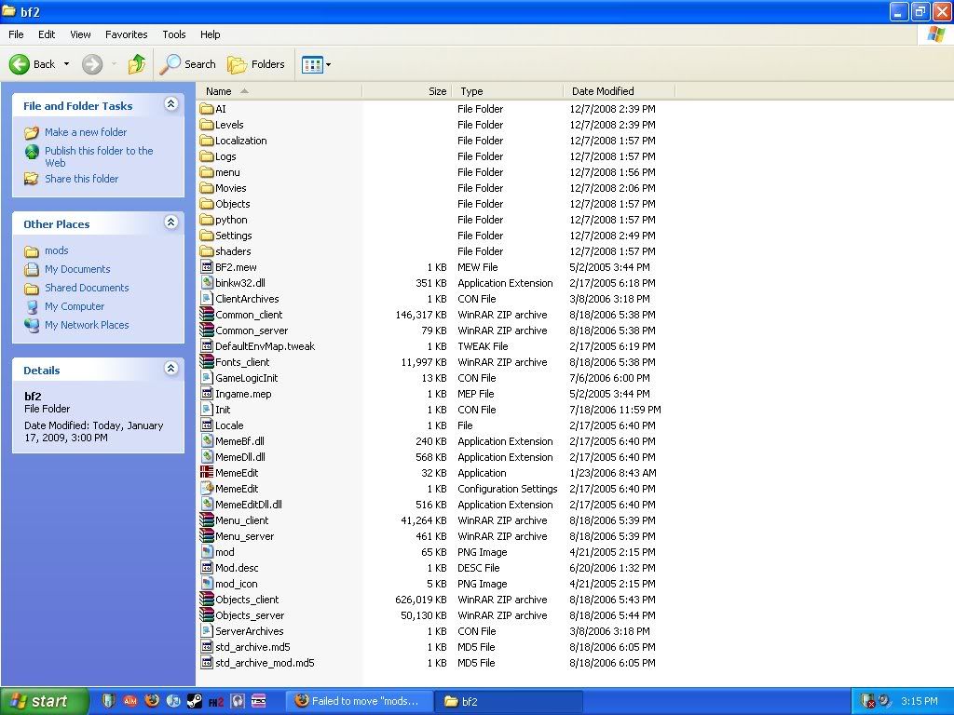
Task: Select the shaders folder icon
Action: click(x=207, y=251)
